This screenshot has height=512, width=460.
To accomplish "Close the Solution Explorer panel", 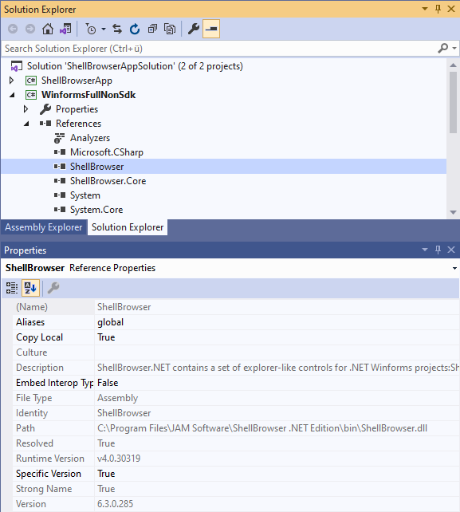I will click(x=451, y=9).
